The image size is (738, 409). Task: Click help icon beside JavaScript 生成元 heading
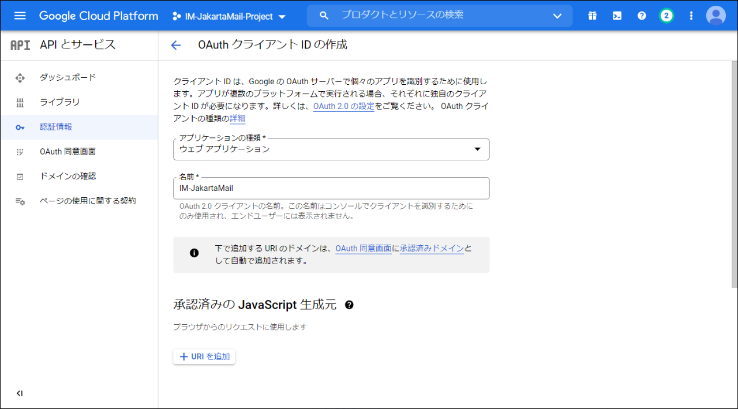pos(349,305)
